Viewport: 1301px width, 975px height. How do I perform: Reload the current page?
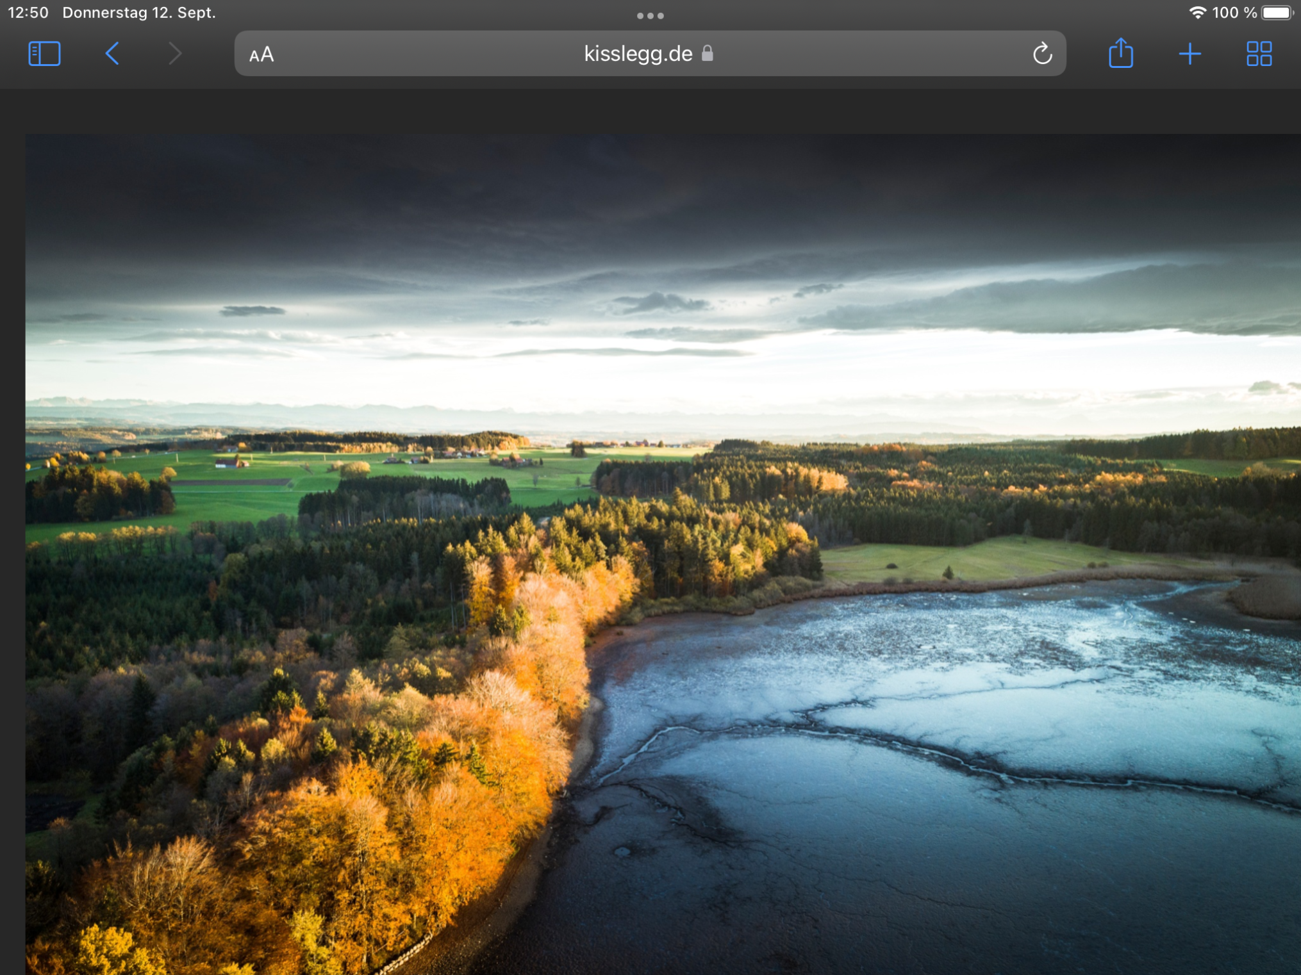1042,54
